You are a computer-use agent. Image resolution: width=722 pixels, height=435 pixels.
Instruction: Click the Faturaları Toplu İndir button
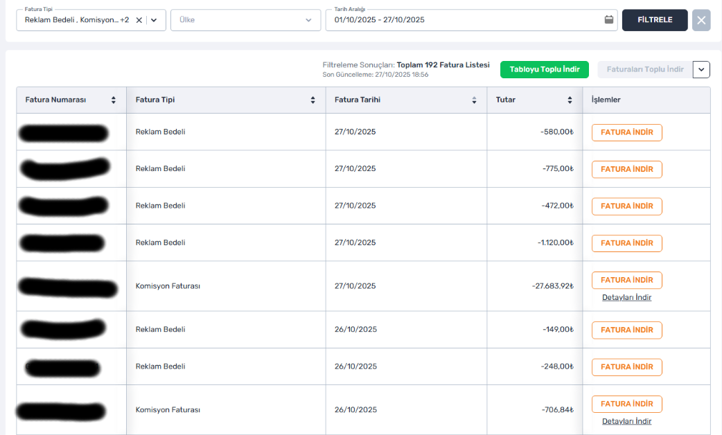click(x=644, y=69)
